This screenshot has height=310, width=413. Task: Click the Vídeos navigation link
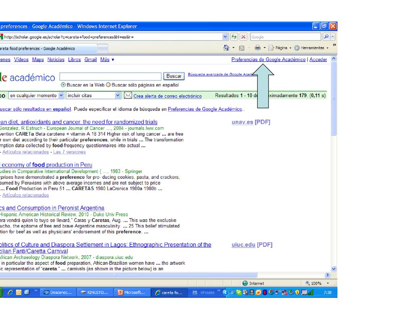(21, 60)
